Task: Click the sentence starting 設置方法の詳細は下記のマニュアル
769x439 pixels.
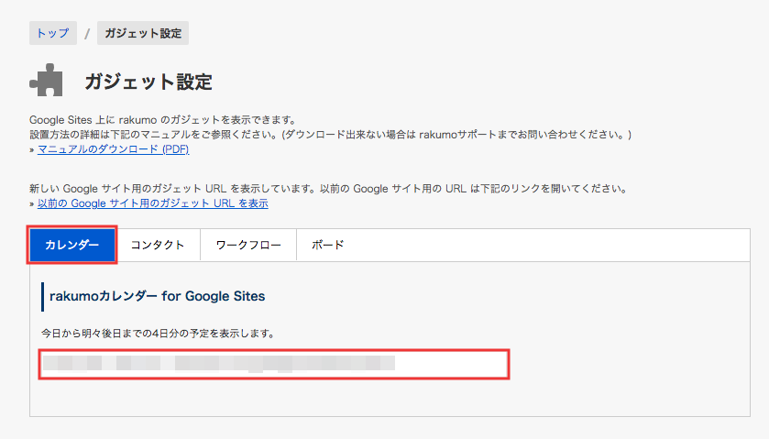Action: [331, 135]
